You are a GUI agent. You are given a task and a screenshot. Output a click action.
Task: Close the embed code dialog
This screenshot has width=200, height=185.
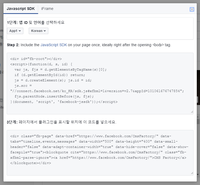(192, 9)
